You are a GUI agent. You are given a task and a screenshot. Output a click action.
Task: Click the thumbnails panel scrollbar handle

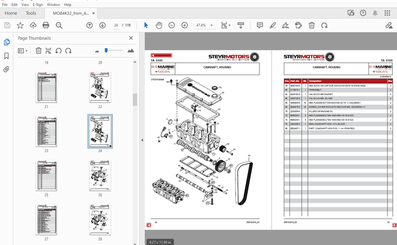coord(134,99)
